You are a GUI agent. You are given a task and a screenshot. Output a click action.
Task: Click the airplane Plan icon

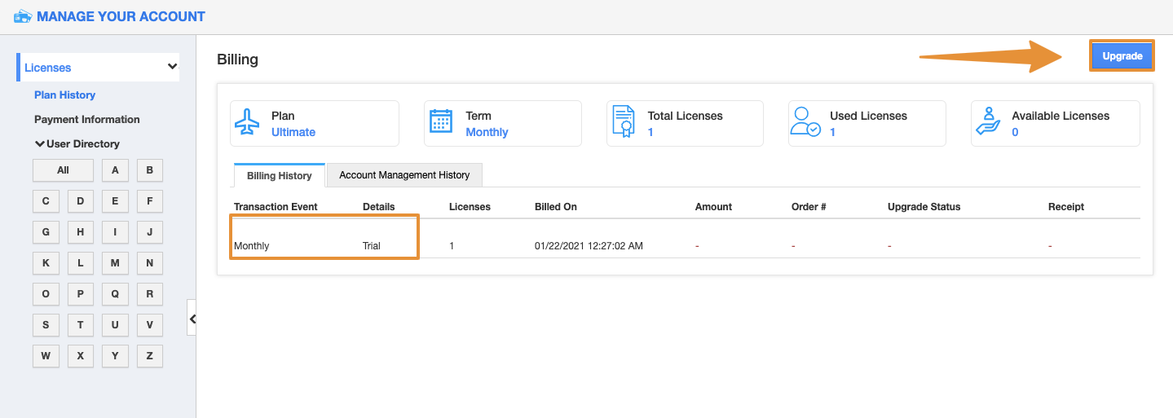pyautogui.click(x=247, y=123)
